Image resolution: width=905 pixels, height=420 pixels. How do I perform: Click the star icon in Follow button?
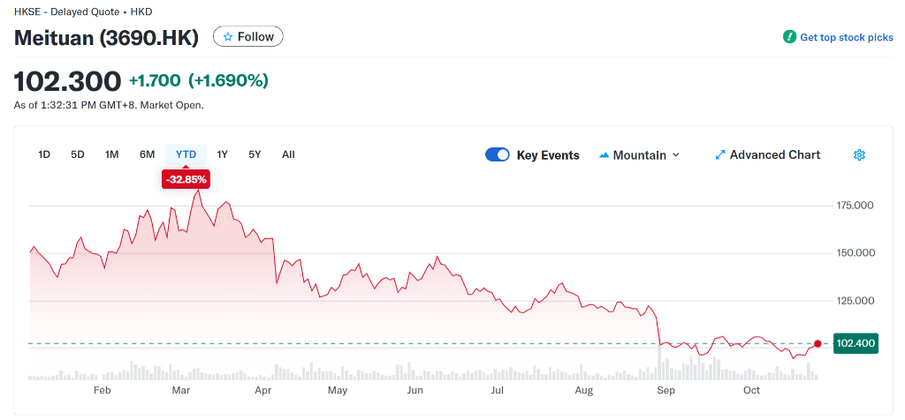point(228,37)
